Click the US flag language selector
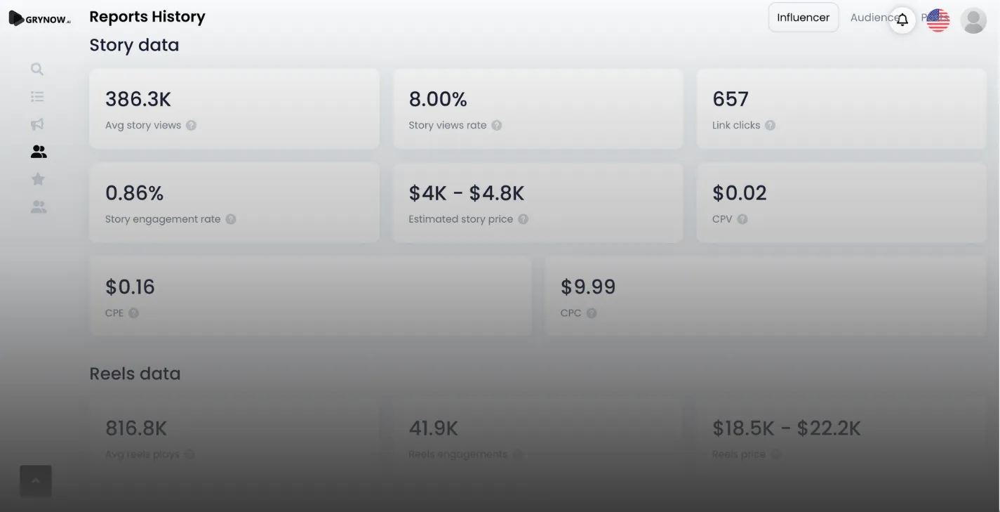Viewport: 1000px width, 512px height. point(938,20)
